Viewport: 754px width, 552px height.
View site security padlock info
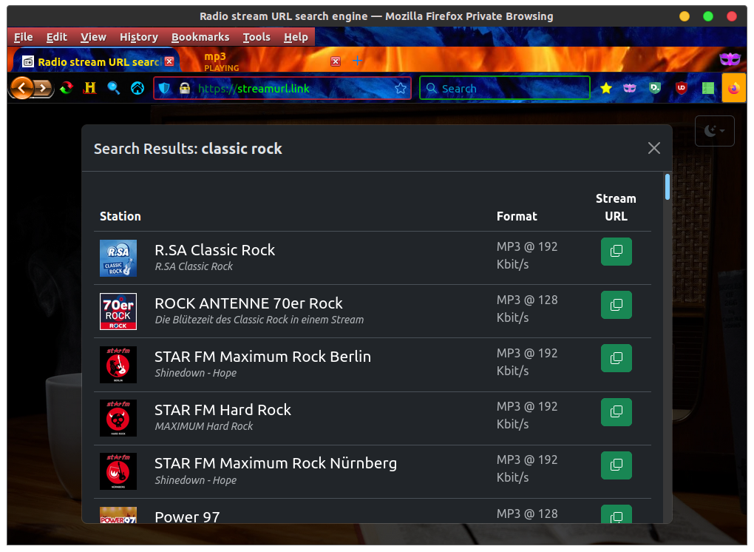tap(185, 89)
